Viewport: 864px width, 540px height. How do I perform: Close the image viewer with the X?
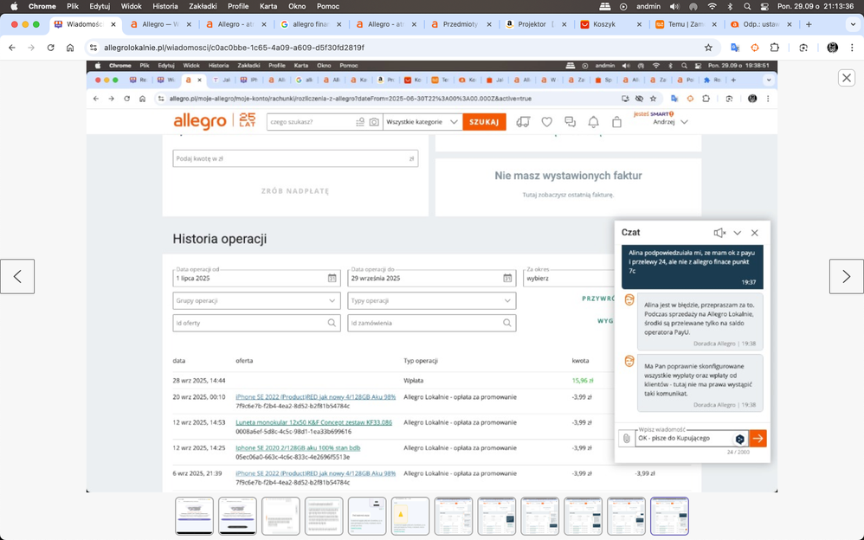[847, 78]
